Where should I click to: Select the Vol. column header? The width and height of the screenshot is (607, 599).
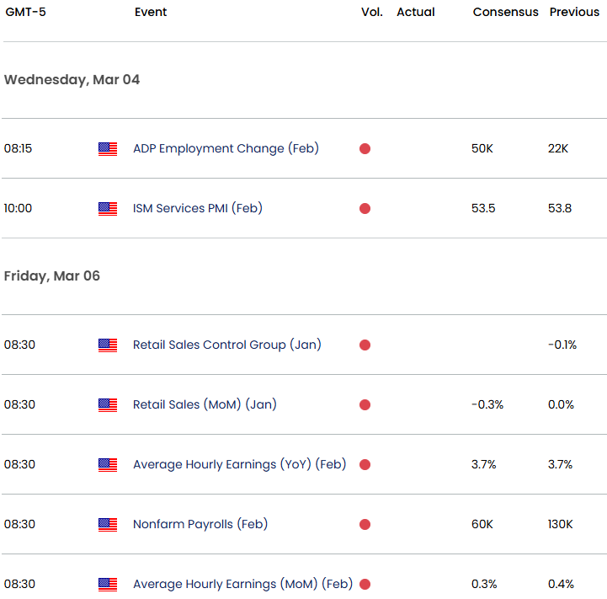(371, 13)
